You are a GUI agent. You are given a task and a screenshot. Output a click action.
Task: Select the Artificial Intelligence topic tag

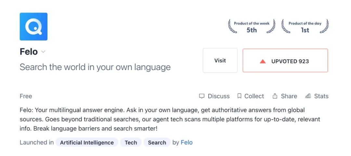87,142
